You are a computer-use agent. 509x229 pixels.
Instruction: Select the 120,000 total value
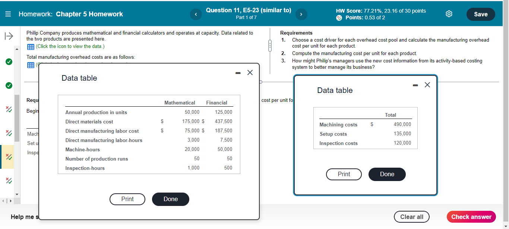pos(402,143)
